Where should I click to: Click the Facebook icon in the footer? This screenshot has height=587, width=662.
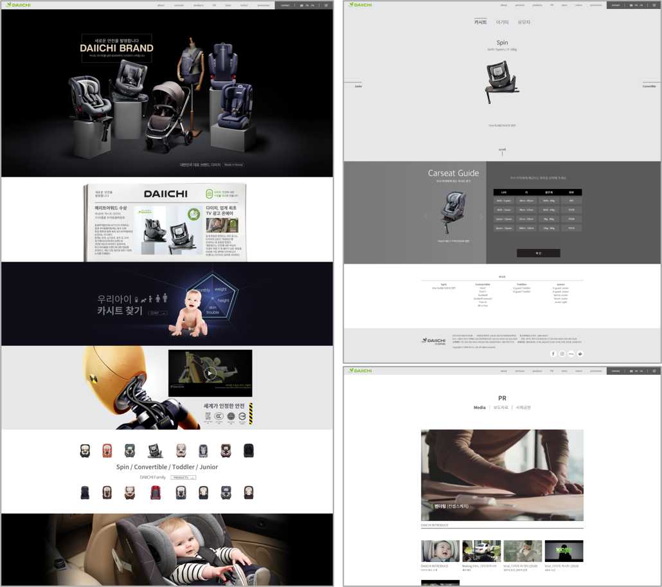(x=553, y=354)
